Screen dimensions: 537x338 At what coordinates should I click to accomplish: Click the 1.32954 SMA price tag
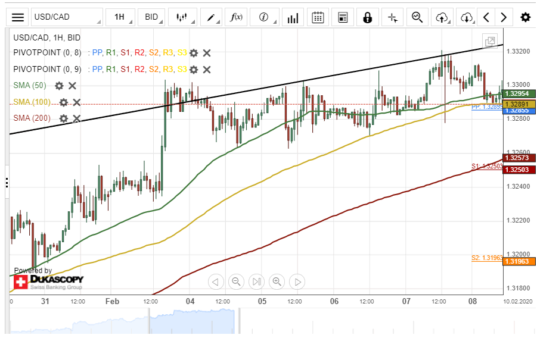519,94
